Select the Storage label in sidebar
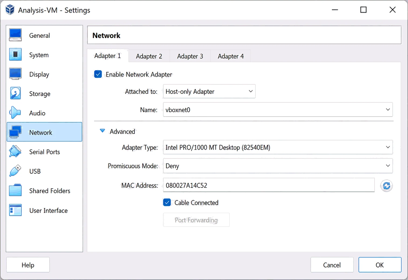 point(40,94)
